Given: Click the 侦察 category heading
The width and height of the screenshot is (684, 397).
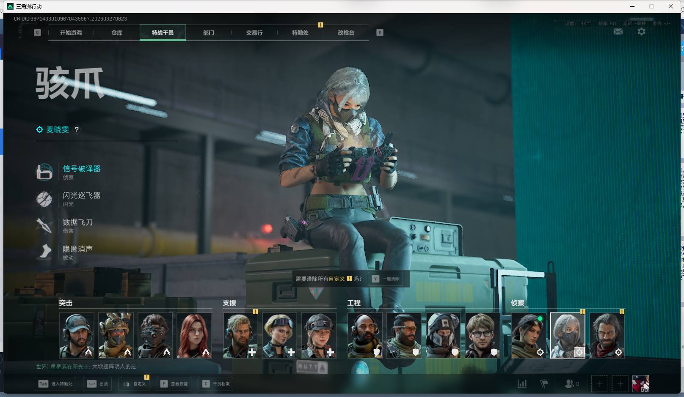Looking at the screenshot, I should click(518, 303).
